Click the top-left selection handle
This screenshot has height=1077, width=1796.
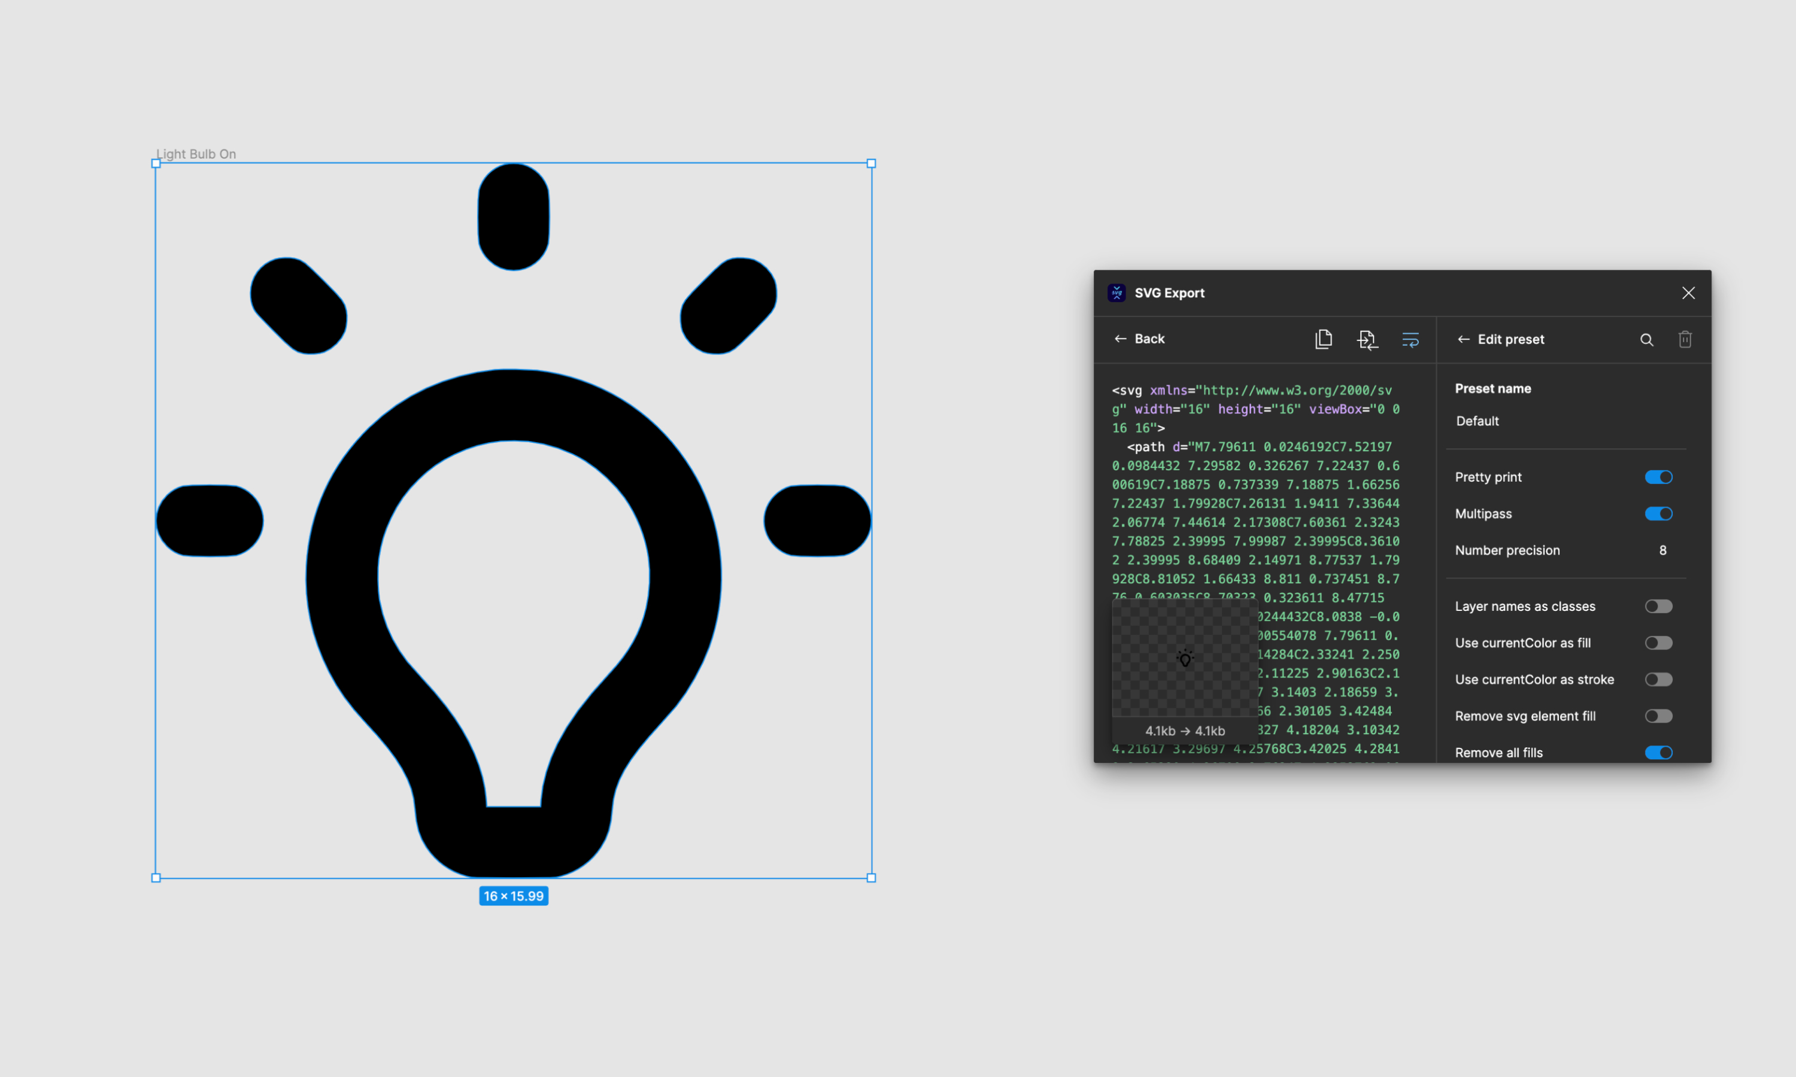[155, 163]
